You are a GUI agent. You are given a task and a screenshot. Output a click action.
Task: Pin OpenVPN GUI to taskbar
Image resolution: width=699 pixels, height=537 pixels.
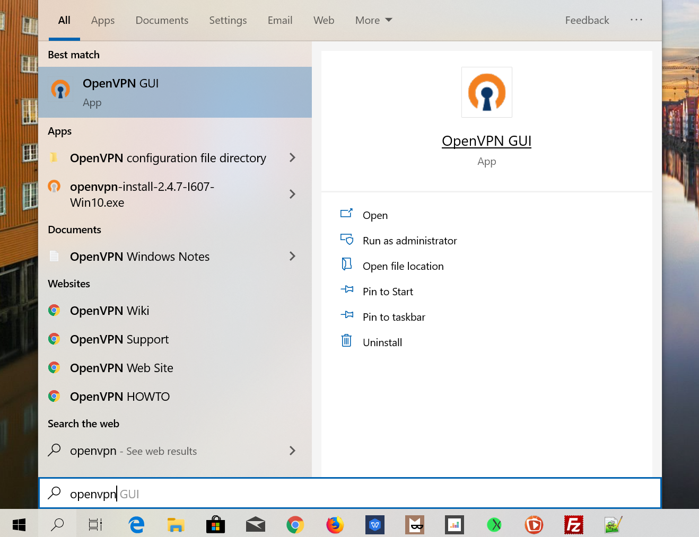[394, 316]
